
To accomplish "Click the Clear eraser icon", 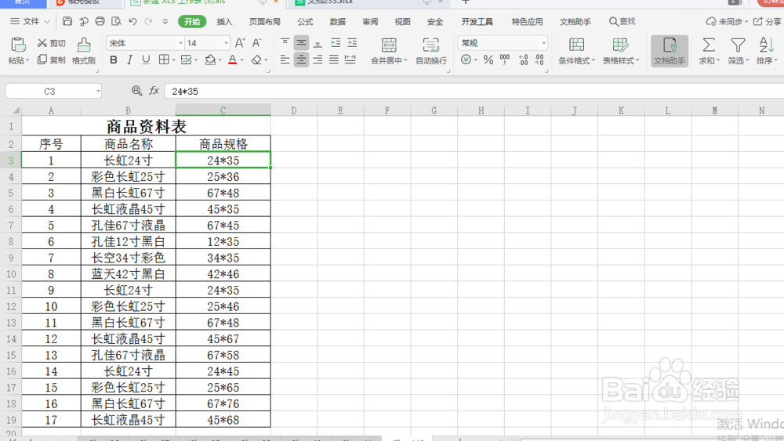I will coord(256,60).
